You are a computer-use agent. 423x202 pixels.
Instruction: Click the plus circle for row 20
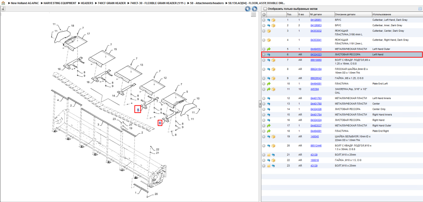pos(264,146)
